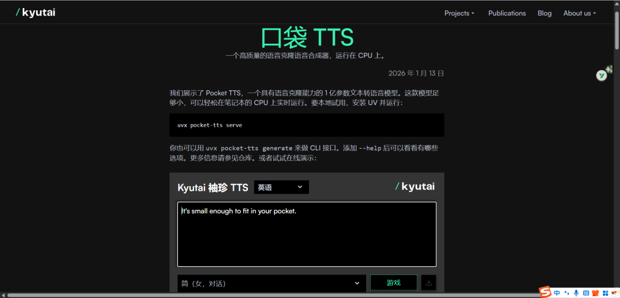Switch the IME Chinese/English mode (中) icon
This screenshot has width=620, height=298.
557,293
